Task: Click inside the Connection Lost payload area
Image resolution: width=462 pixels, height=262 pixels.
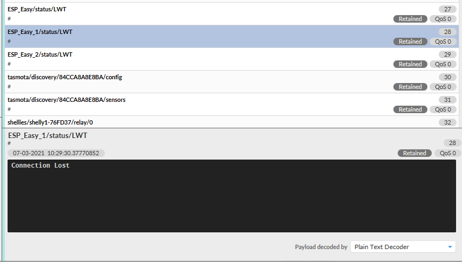Action: [231, 196]
